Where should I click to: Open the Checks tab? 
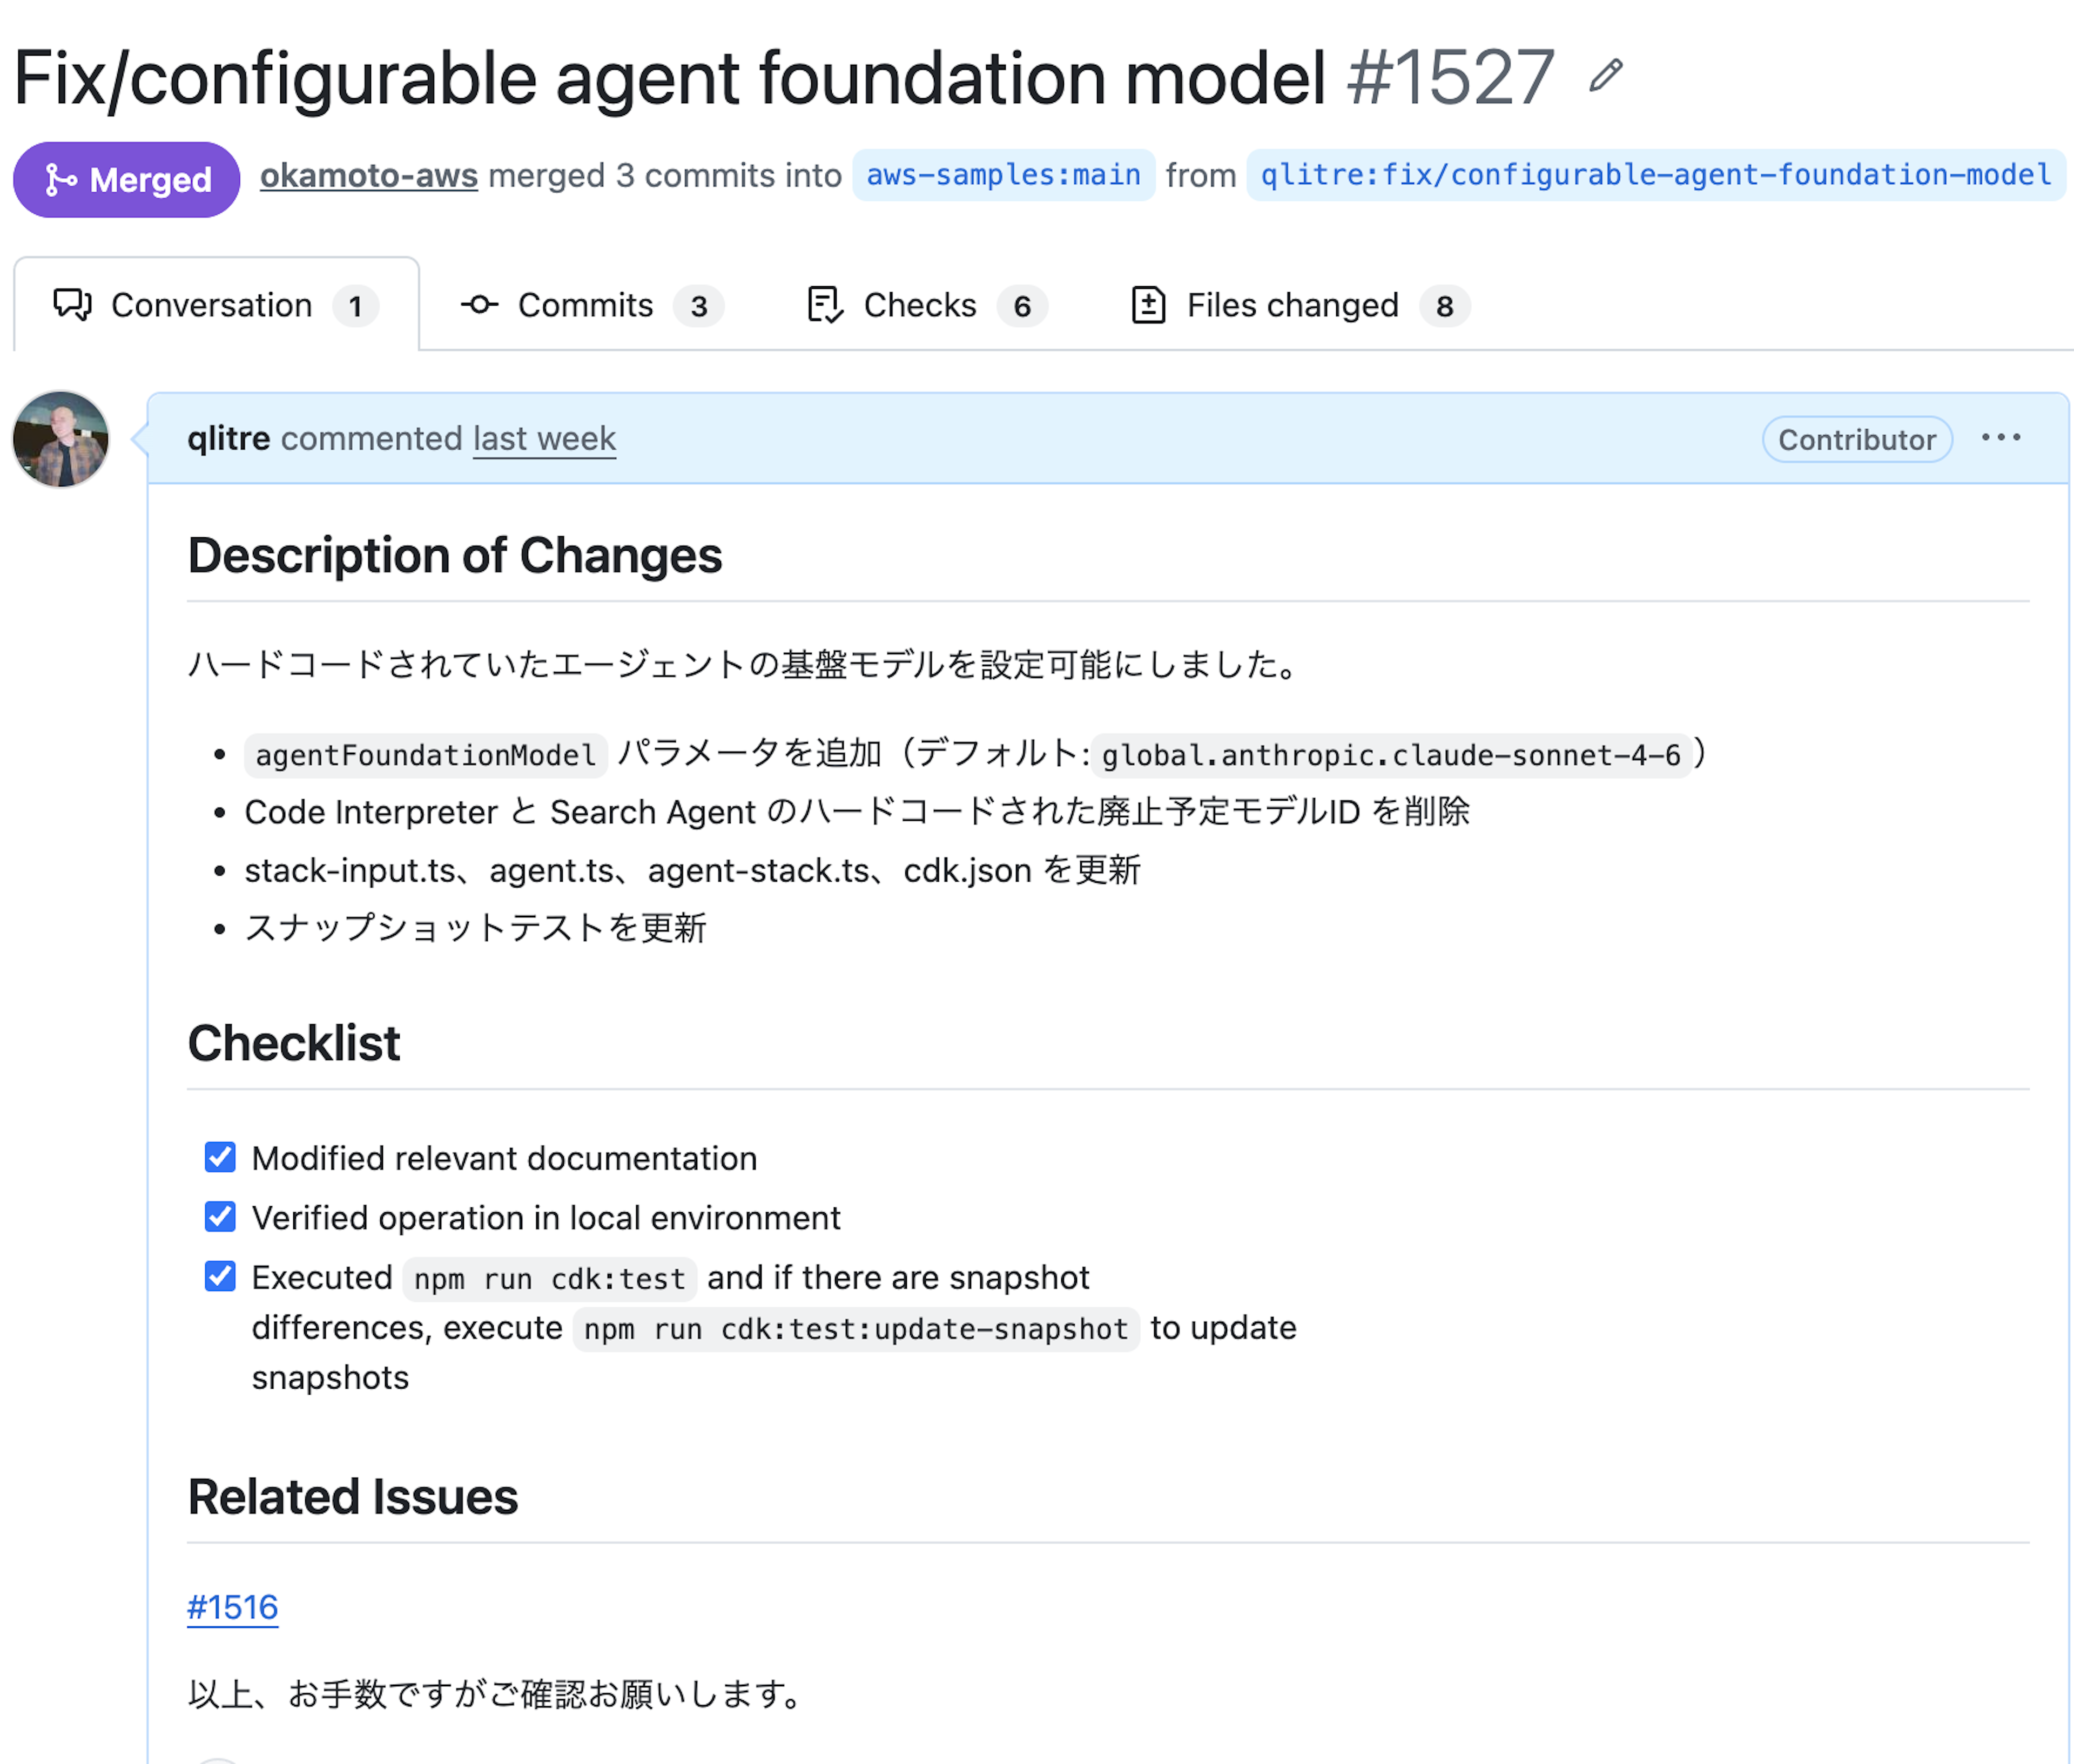[x=919, y=305]
